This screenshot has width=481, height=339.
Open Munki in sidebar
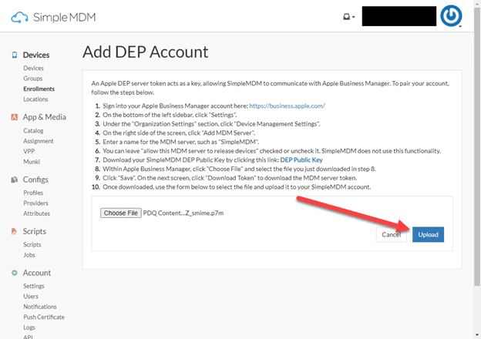[32, 162]
